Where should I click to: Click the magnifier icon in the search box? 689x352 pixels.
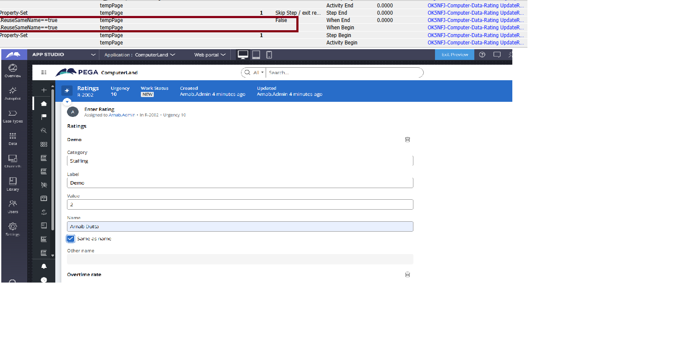coord(248,72)
